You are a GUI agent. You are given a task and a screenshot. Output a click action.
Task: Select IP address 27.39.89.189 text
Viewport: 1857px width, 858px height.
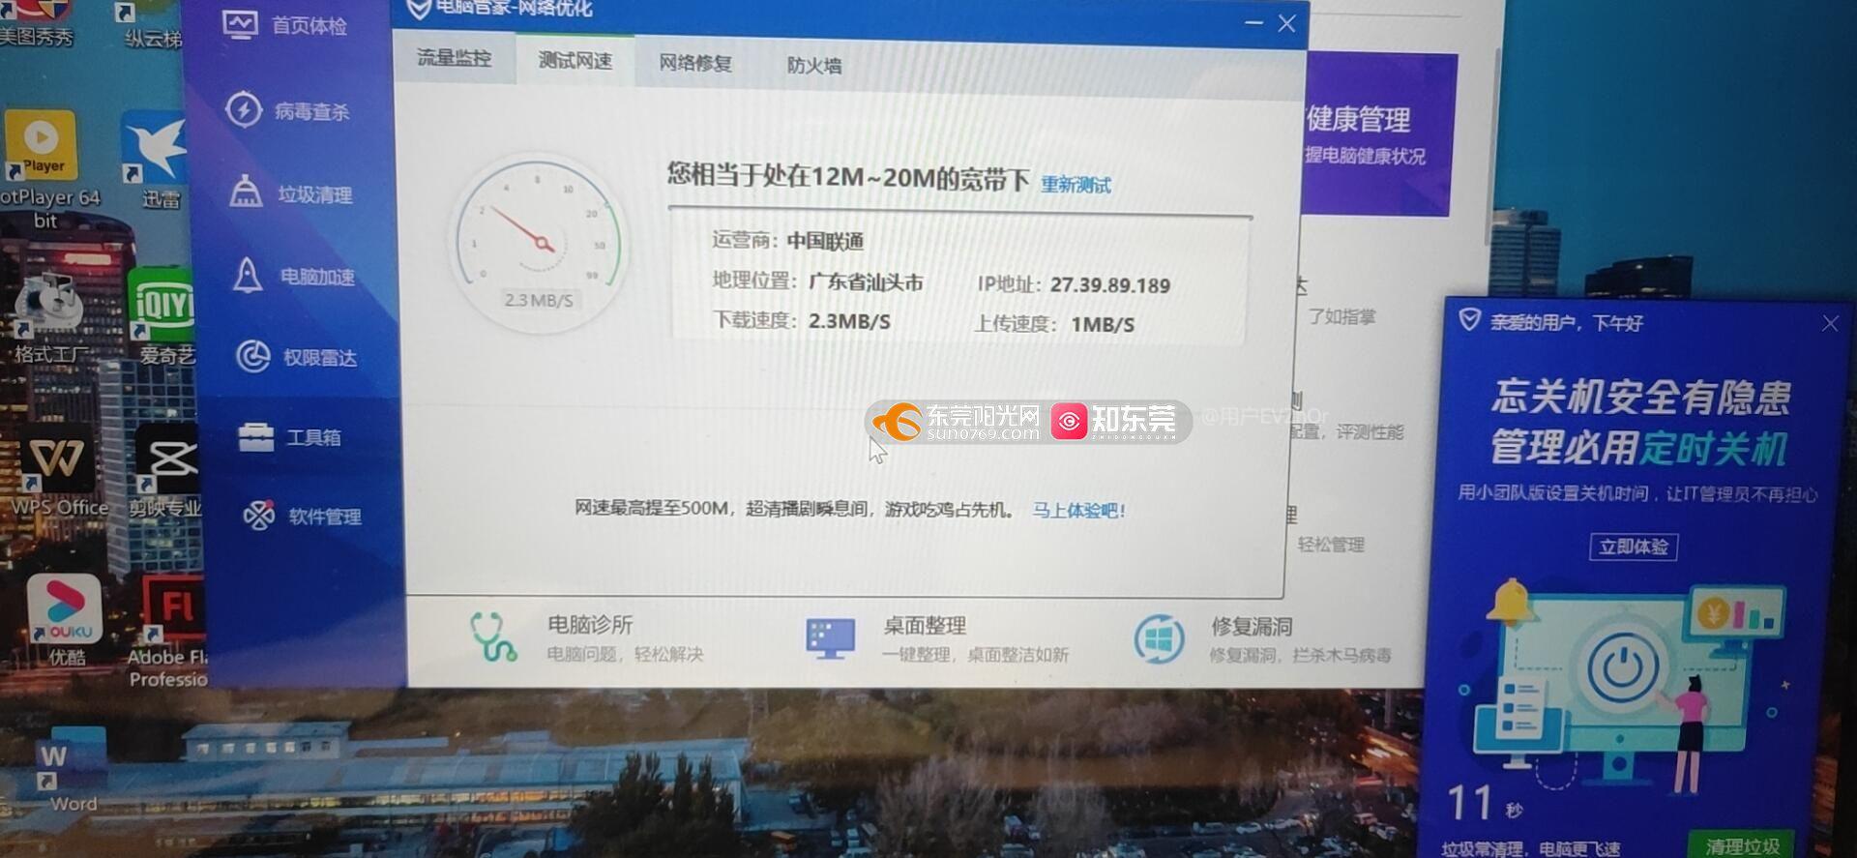coord(1110,285)
